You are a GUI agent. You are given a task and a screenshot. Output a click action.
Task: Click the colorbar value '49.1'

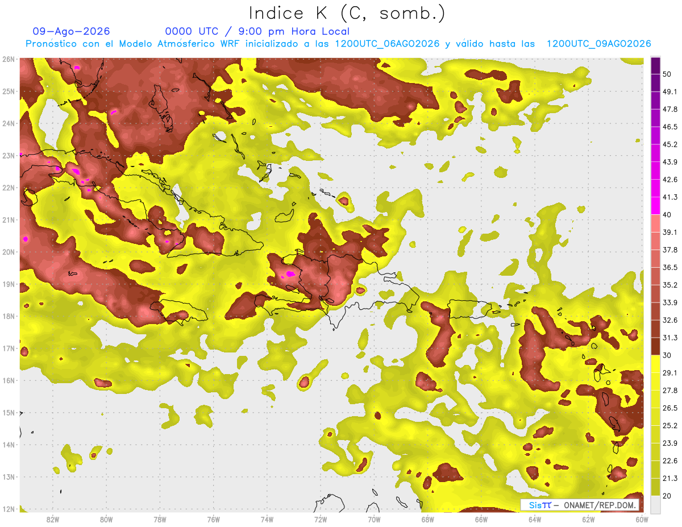tap(671, 92)
